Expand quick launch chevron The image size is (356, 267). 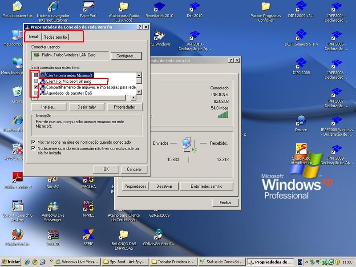pyautogui.click(x=51, y=261)
